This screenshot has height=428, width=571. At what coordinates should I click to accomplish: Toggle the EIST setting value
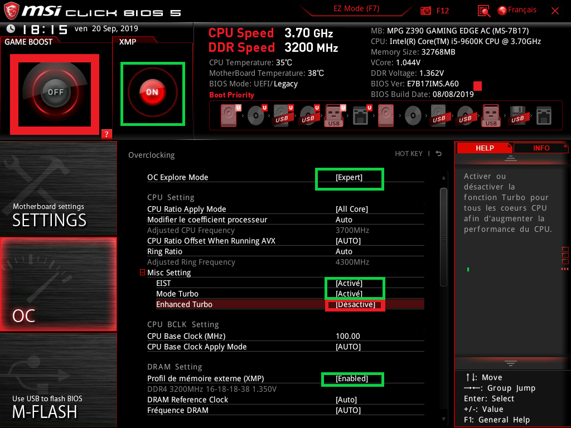click(349, 283)
